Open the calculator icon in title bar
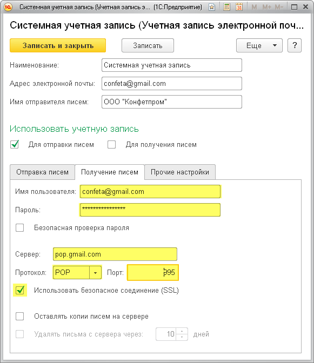314x363 pixels. [226, 7]
